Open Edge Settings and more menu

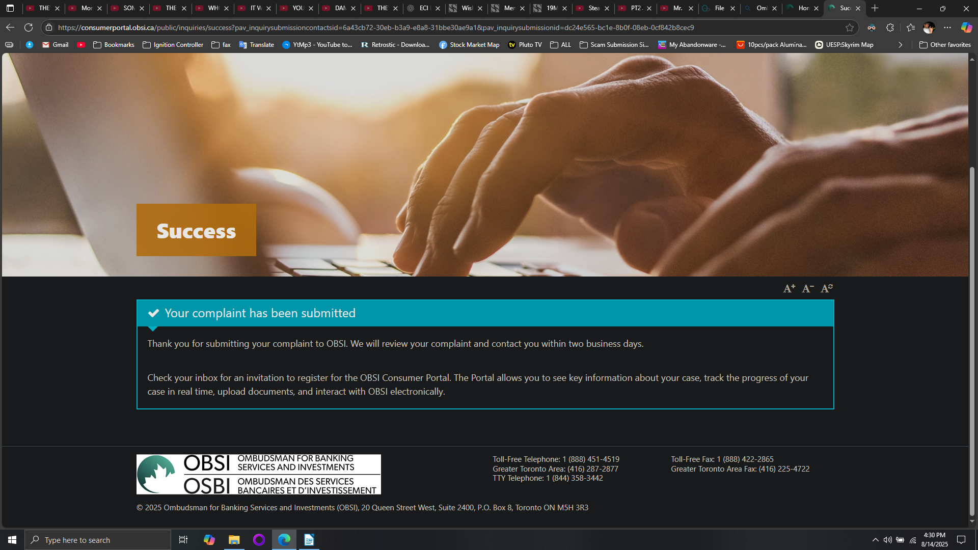(947, 28)
